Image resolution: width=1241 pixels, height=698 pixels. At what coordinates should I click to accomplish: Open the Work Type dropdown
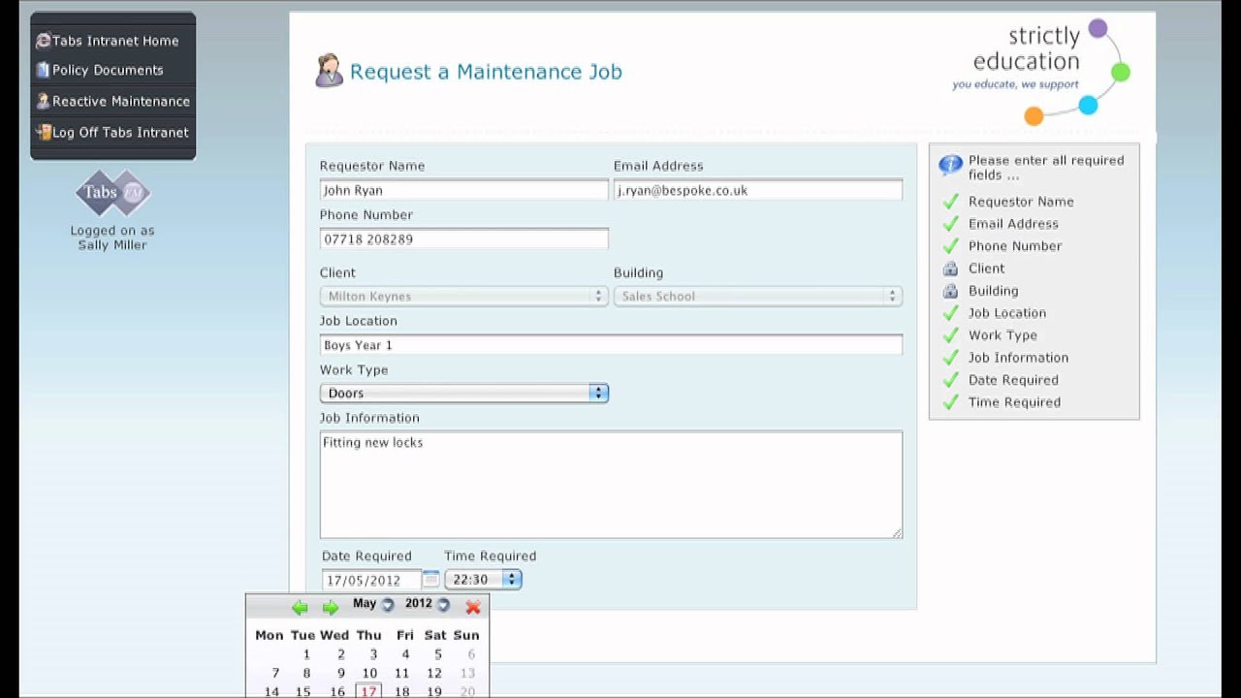click(464, 393)
